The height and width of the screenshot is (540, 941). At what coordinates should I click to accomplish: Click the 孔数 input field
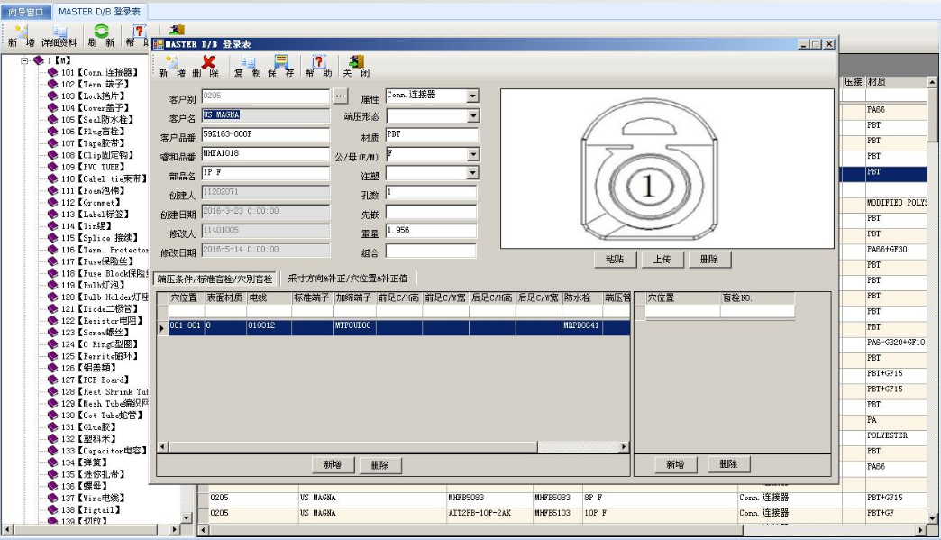[x=432, y=193]
